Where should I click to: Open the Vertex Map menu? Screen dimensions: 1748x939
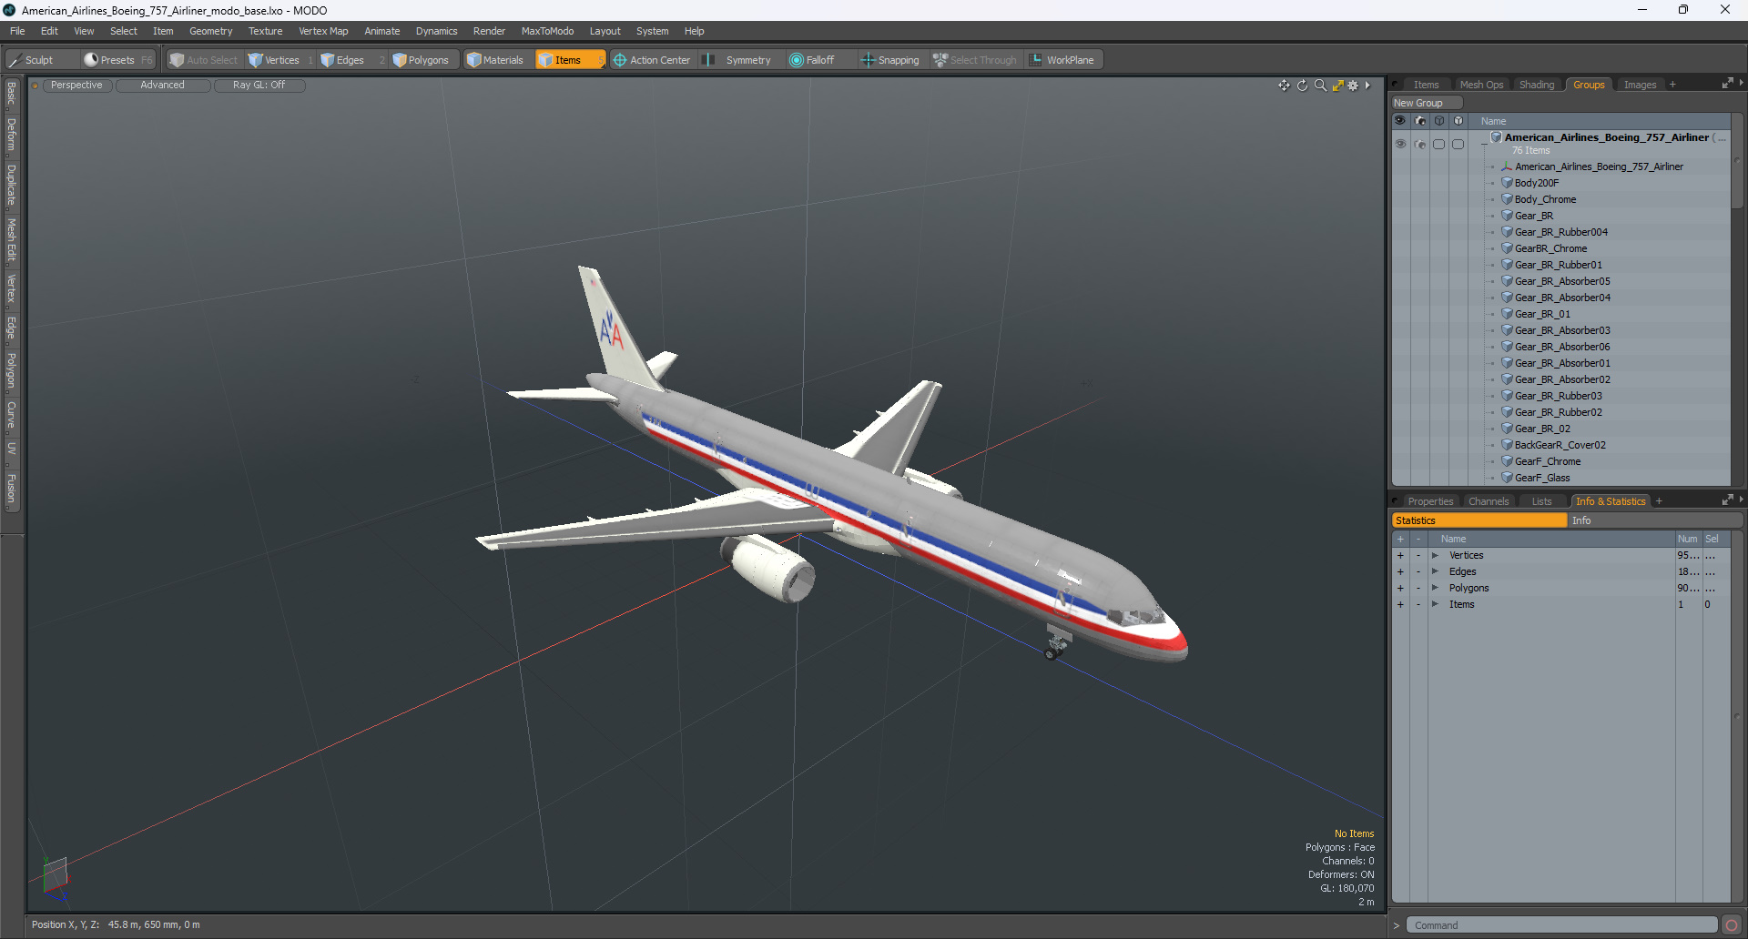(323, 31)
